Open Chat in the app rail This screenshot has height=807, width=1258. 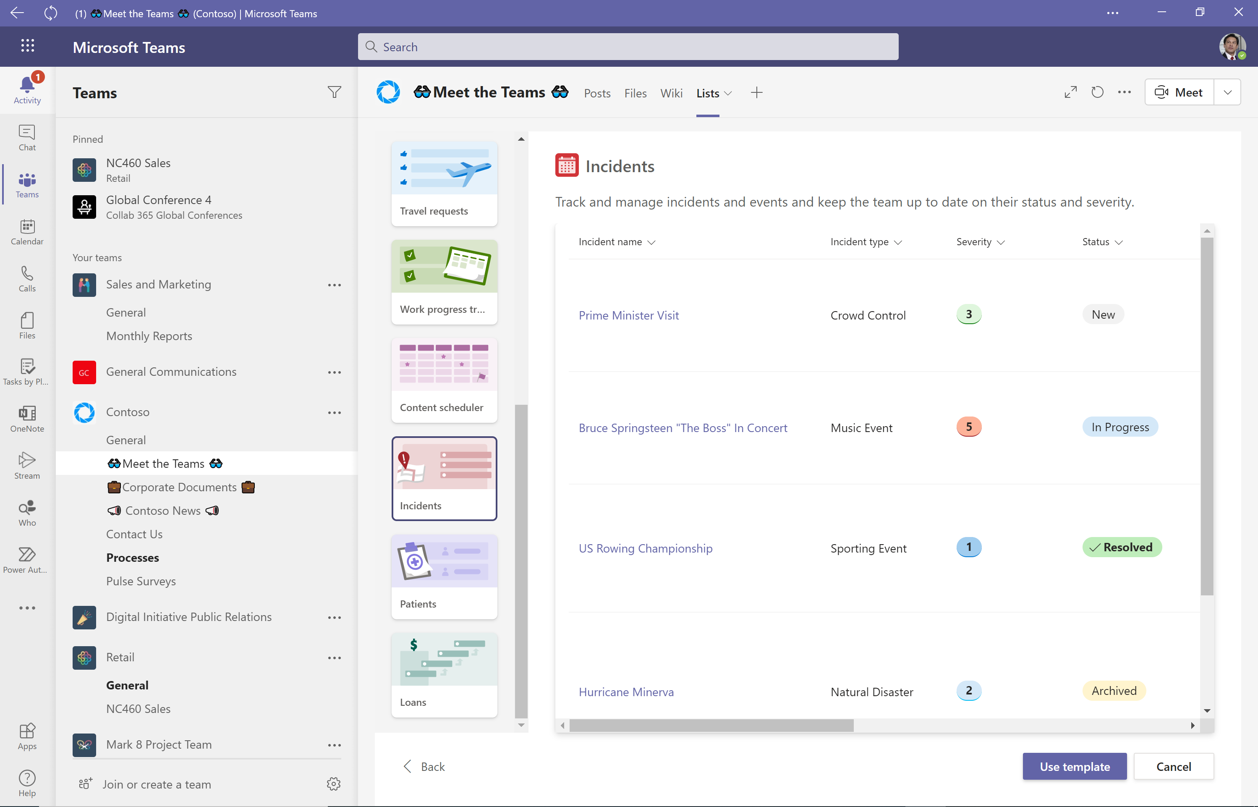[x=27, y=138]
